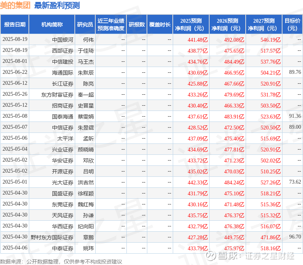
Task: Select the 2025预测净利润 column header
Action: coord(191,25)
